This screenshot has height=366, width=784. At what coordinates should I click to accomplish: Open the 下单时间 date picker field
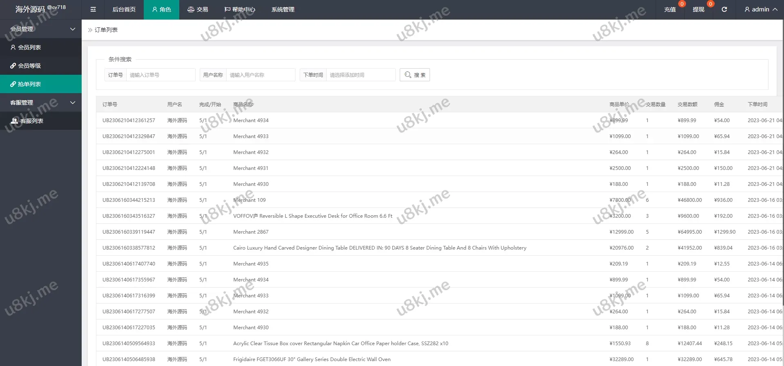pos(361,75)
